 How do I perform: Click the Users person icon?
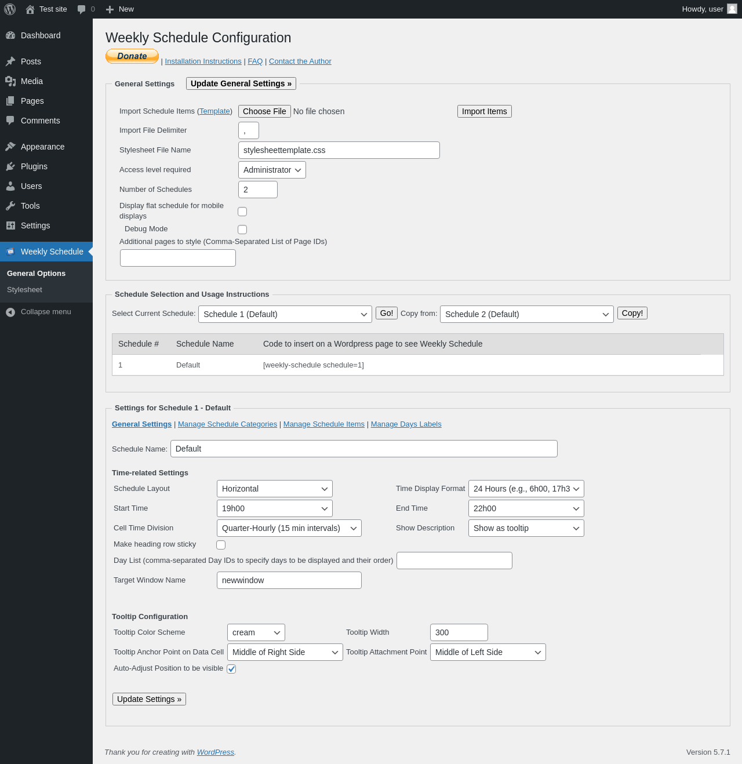[10, 186]
